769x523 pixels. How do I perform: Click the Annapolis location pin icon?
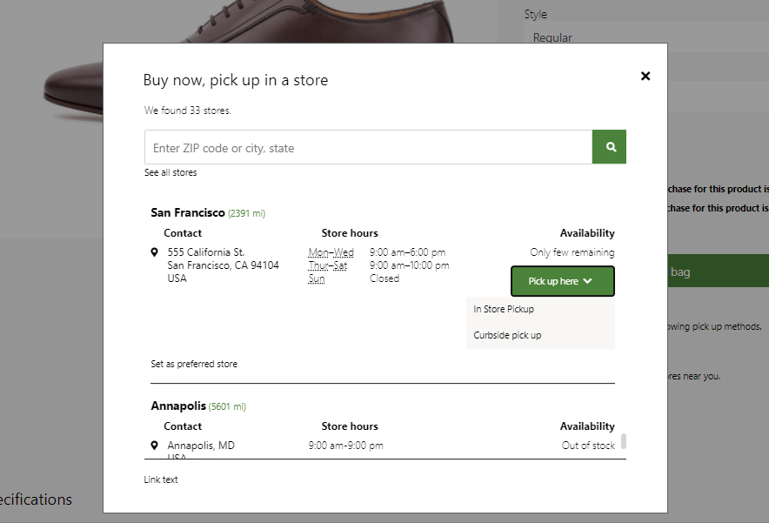pos(156,445)
